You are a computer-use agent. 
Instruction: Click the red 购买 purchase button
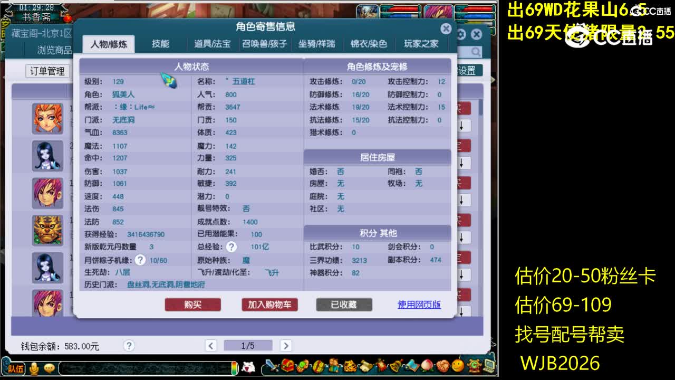192,305
